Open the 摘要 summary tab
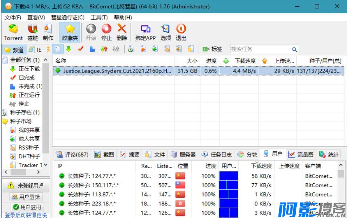This screenshot has height=218, width=347. pyautogui.click(x=130, y=154)
